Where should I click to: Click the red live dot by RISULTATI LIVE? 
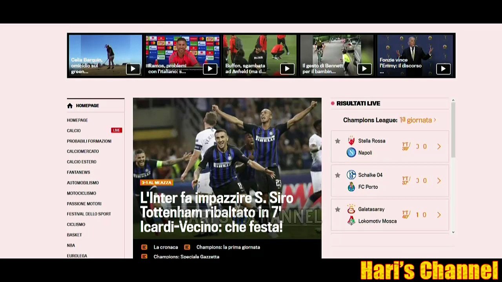click(333, 103)
